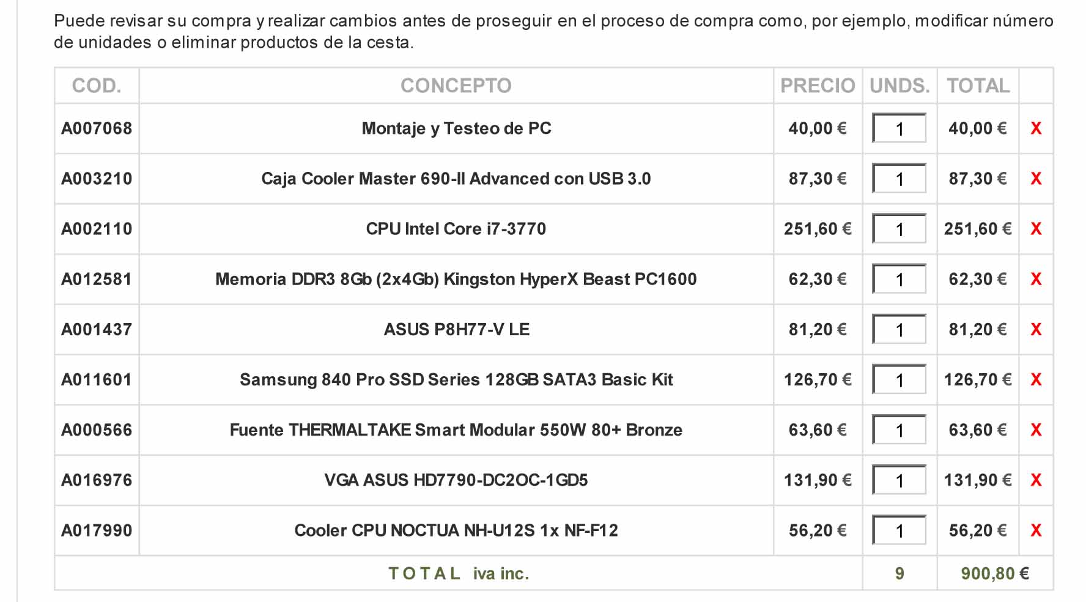The width and height of the screenshot is (1086, 602).
Task: Edit quantity for Caja Cooler Master
Action: tap(899, 179)
